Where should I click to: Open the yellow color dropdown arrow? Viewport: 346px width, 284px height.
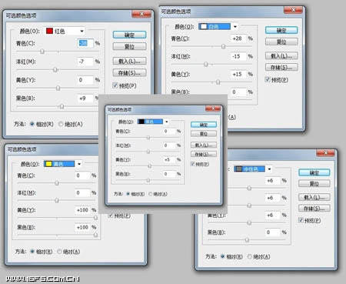tap(79, 164)
